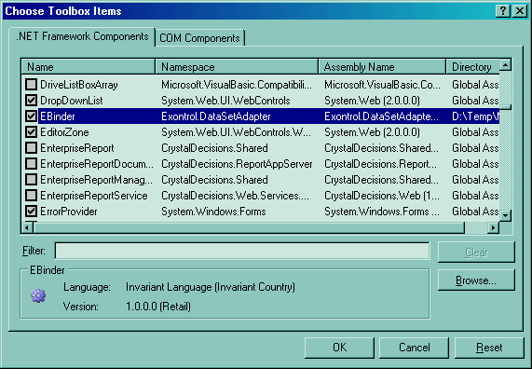Screen dimensions: 532x369
Task: Uncheck the EBinder checkbox
Action: pos(32,116)
